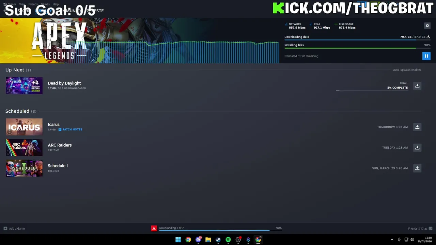Open the Windows Start menu
The width and height of the screenshot is (436, 245).
pyautogui.click(x=178, y=240)
